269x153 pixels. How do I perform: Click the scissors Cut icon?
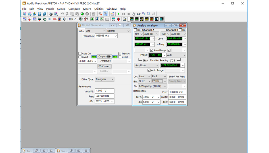[x=67, y=14]
